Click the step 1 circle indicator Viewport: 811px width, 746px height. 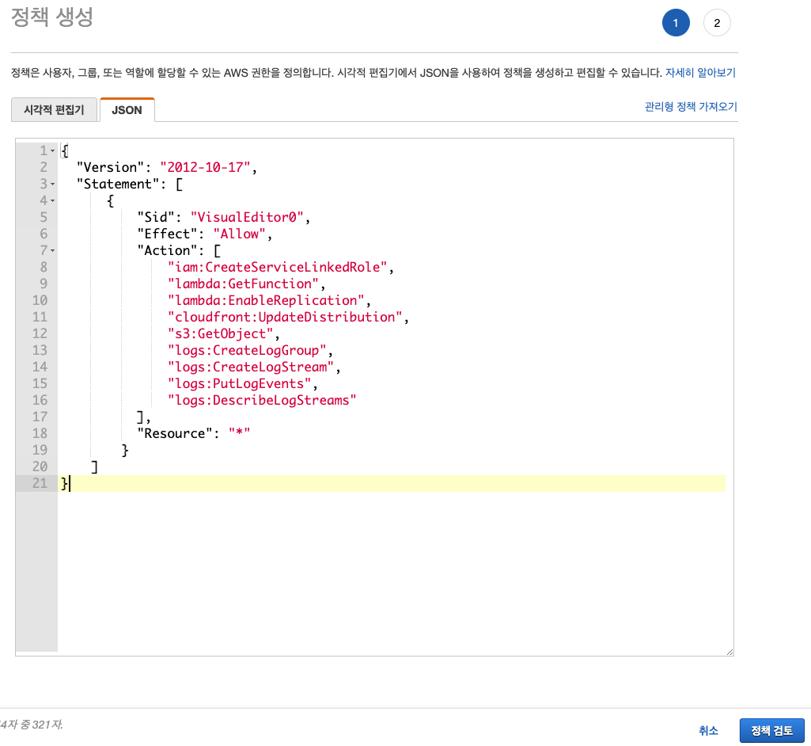click(676, 22)
